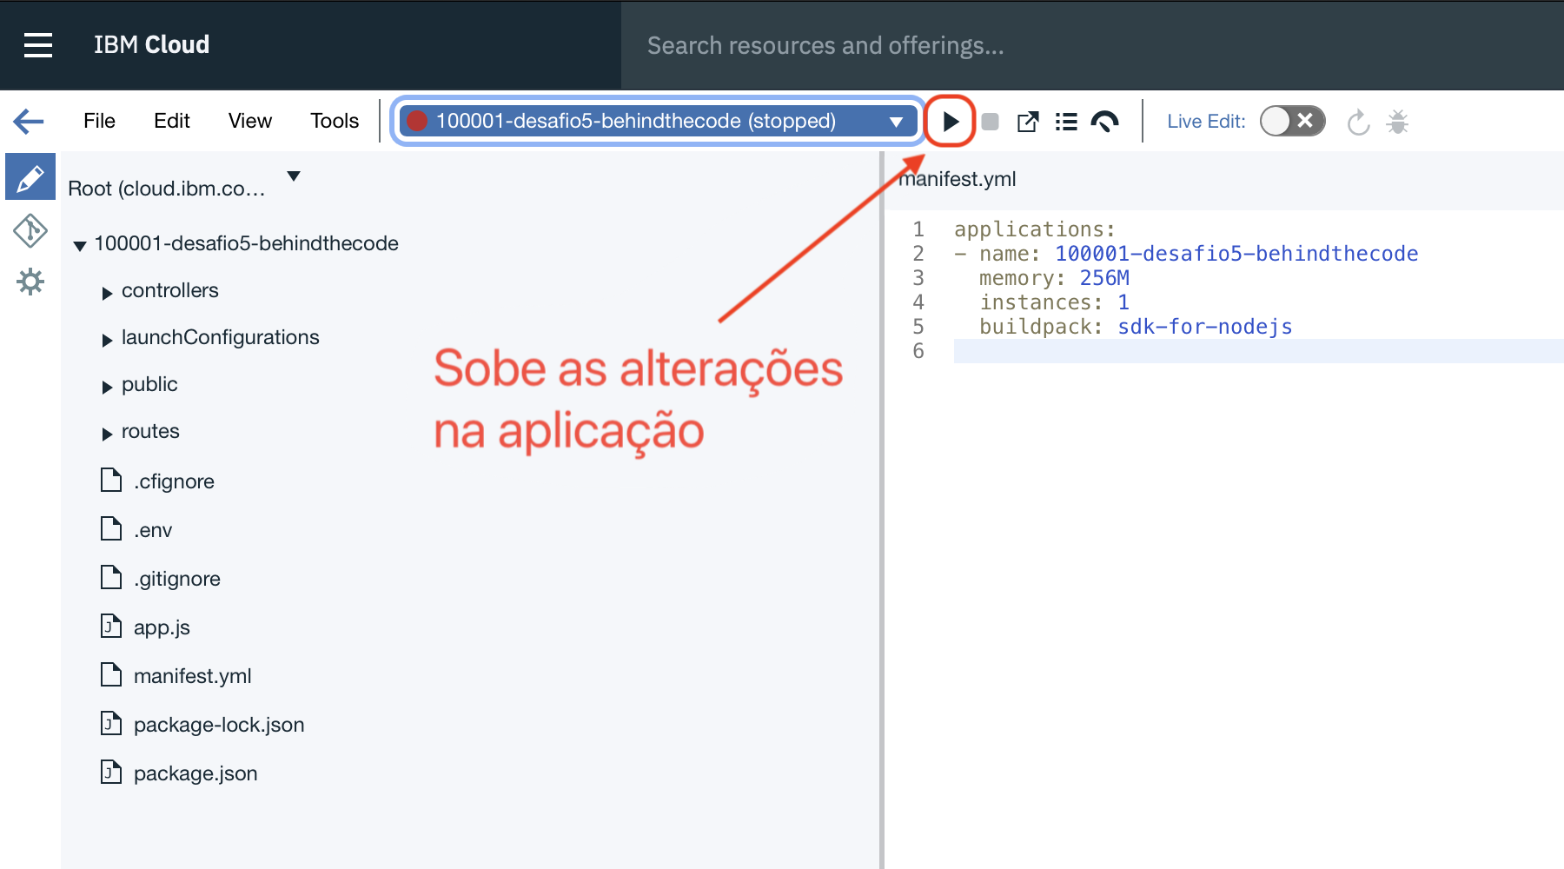Open the View menu

pos(250,121)
